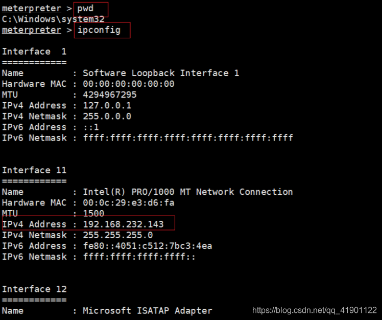Click the Interface 12 heading
The height and width of the screenshot is (320, 382).
point(34,289)
